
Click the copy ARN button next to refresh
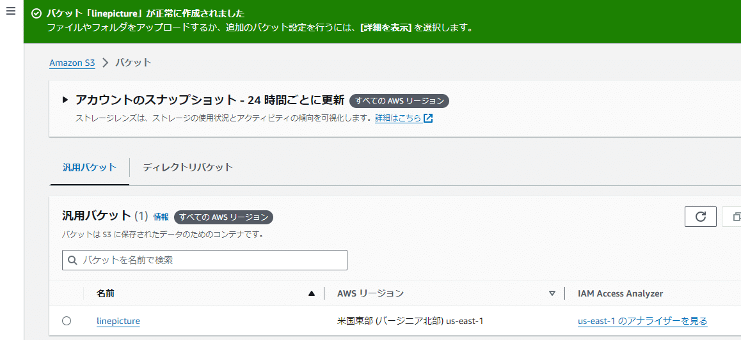733,217
